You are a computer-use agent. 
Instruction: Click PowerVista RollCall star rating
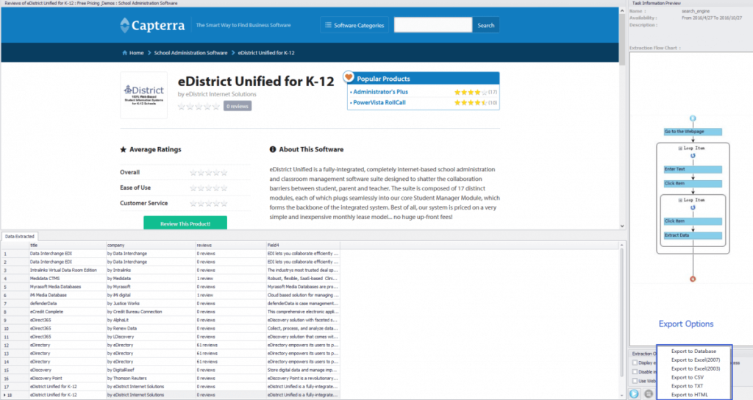(x=471, y=103)
